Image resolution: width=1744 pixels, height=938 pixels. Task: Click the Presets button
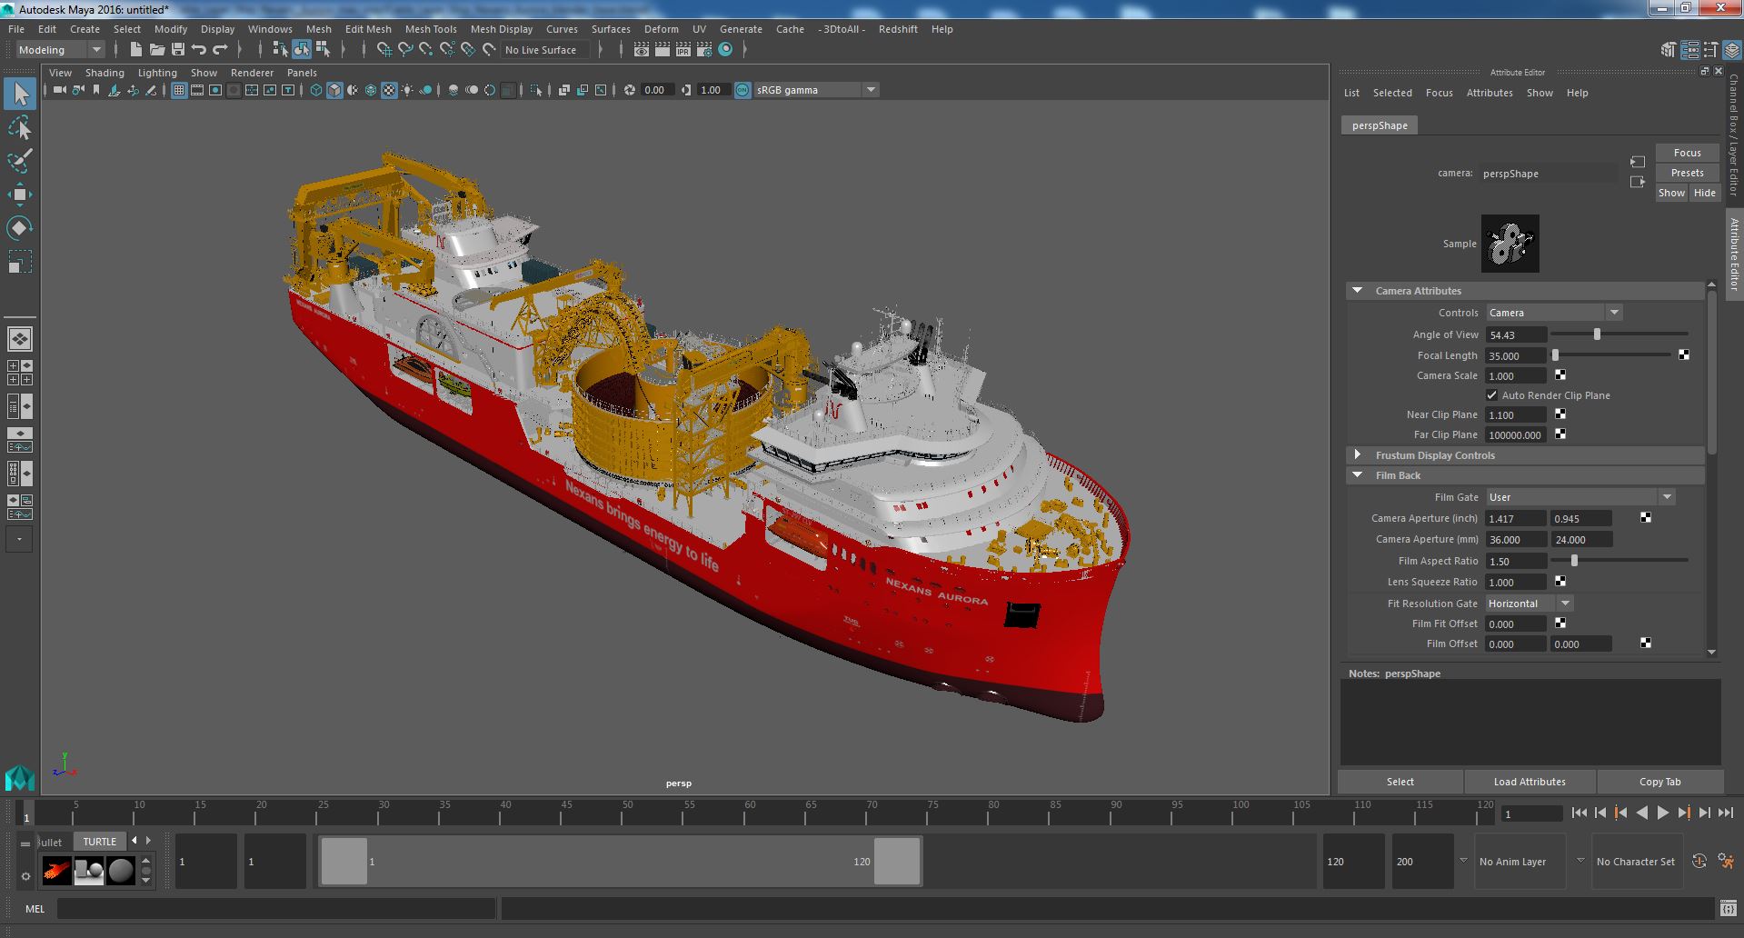coord(1687,173)
